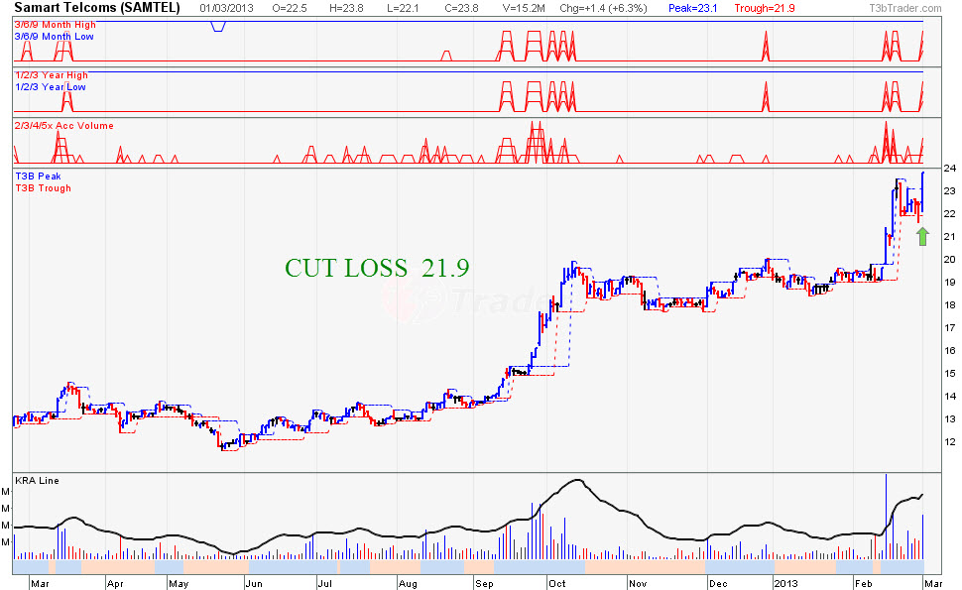The height and width of the screenshot is (590, 962).
Task: Click the volume value V=15.2M
Action: (x=524, y=9)
